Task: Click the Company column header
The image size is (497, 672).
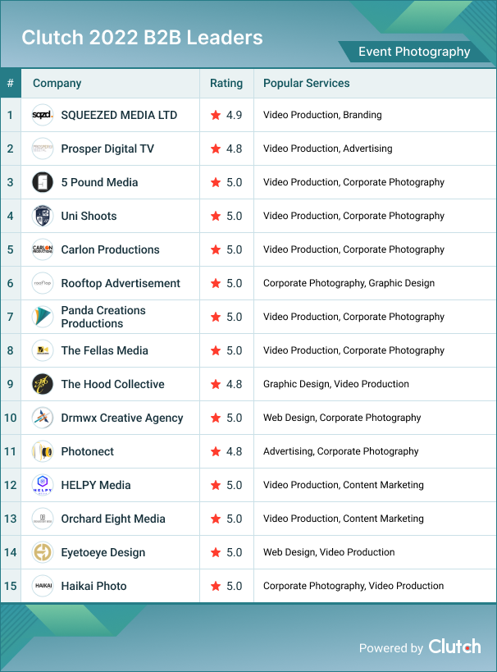Action: click(x=57, y=83)
